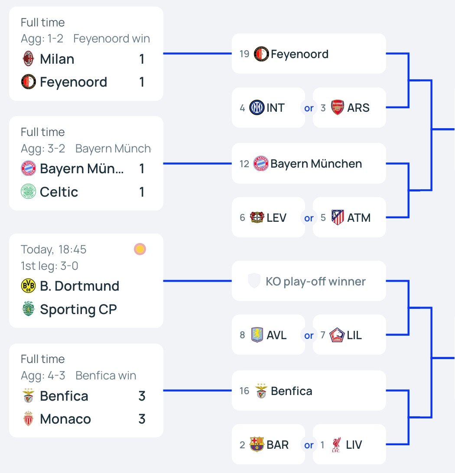Click the Celtic club crest

coord(29,192)
